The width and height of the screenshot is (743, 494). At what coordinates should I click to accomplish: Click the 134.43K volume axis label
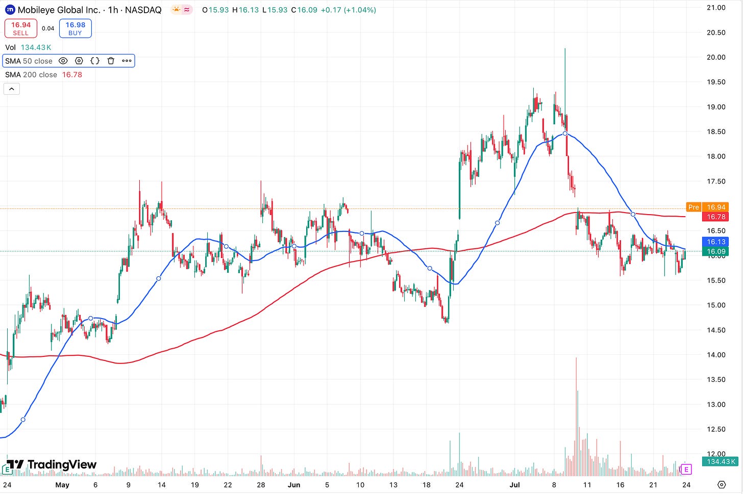click(x=720, y=461)
